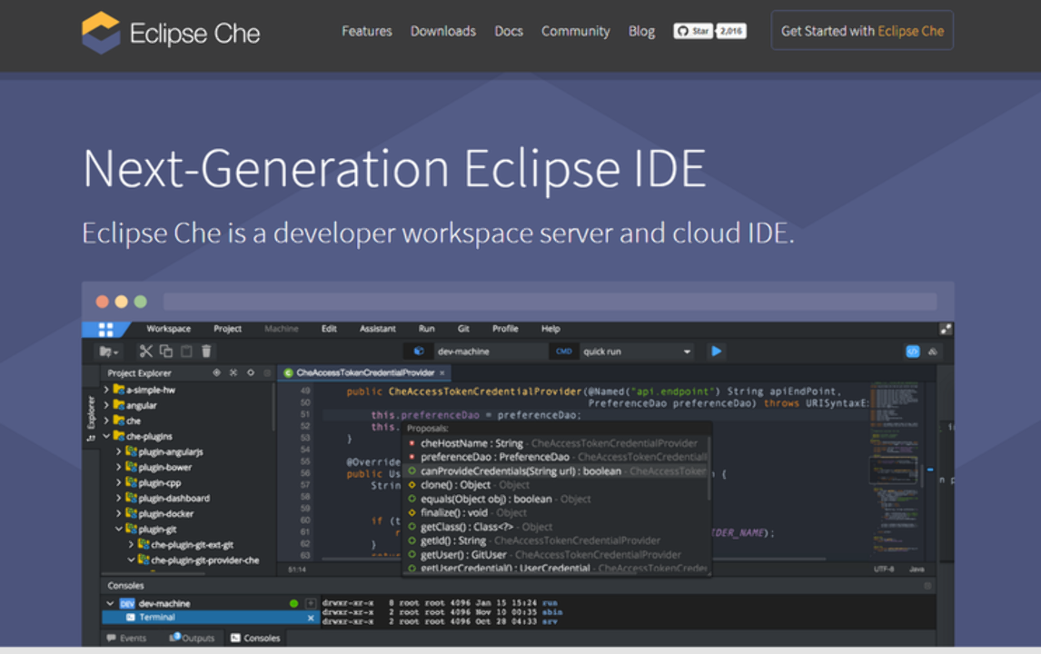Open the Docs link

[x=509, y=31]
